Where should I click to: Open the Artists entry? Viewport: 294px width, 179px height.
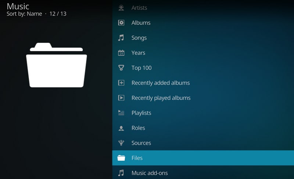203,8
